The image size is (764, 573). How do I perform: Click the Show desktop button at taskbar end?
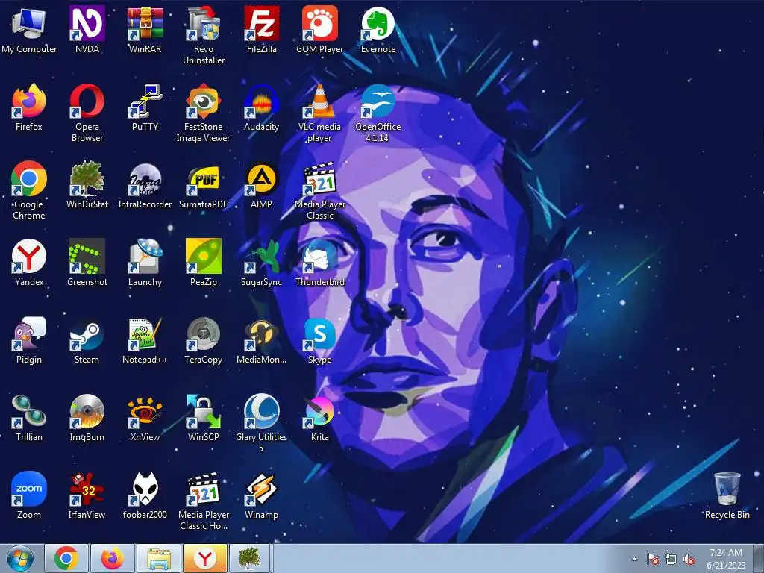[759, 558]
